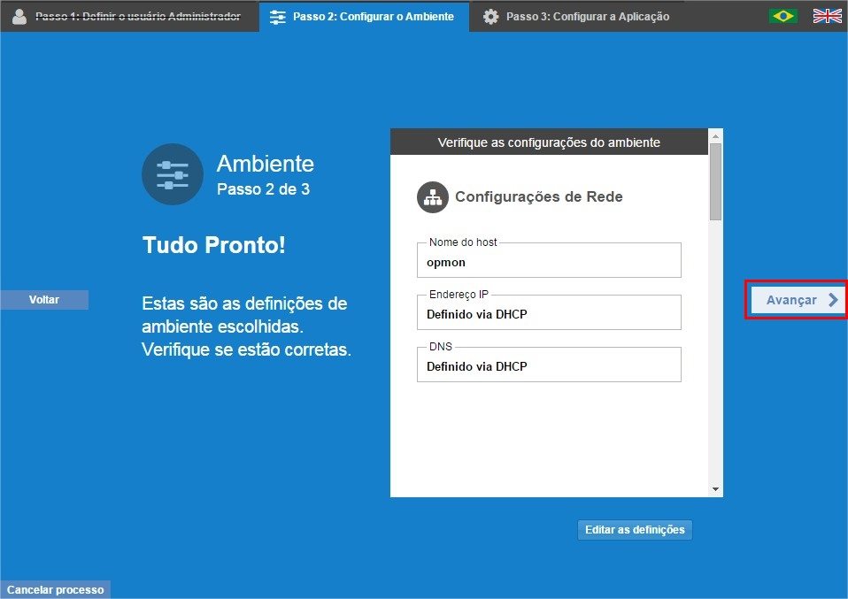Click the user icon in Passo 1 tab
This screenshot has height=599, width=848.
pos(19,17)
